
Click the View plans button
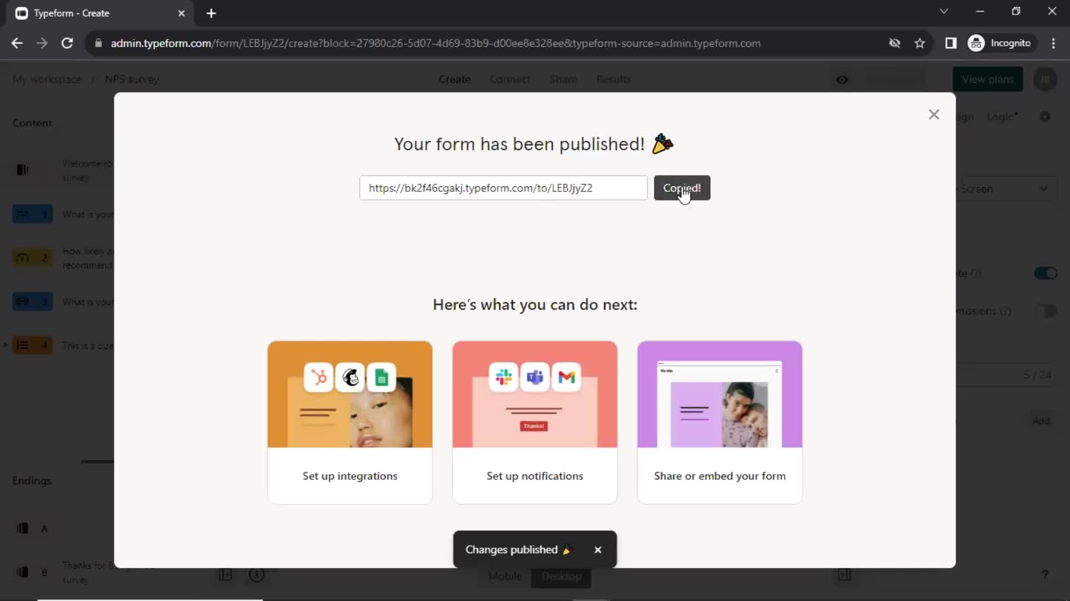[x=988, y=79]
